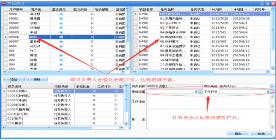Toggle 是否使用 checkbox for user 00007
276x140 pixels.
(61, 42)
